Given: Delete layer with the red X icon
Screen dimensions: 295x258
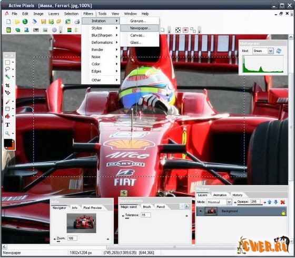Looking at the screenshot, I should pos(282,202).
